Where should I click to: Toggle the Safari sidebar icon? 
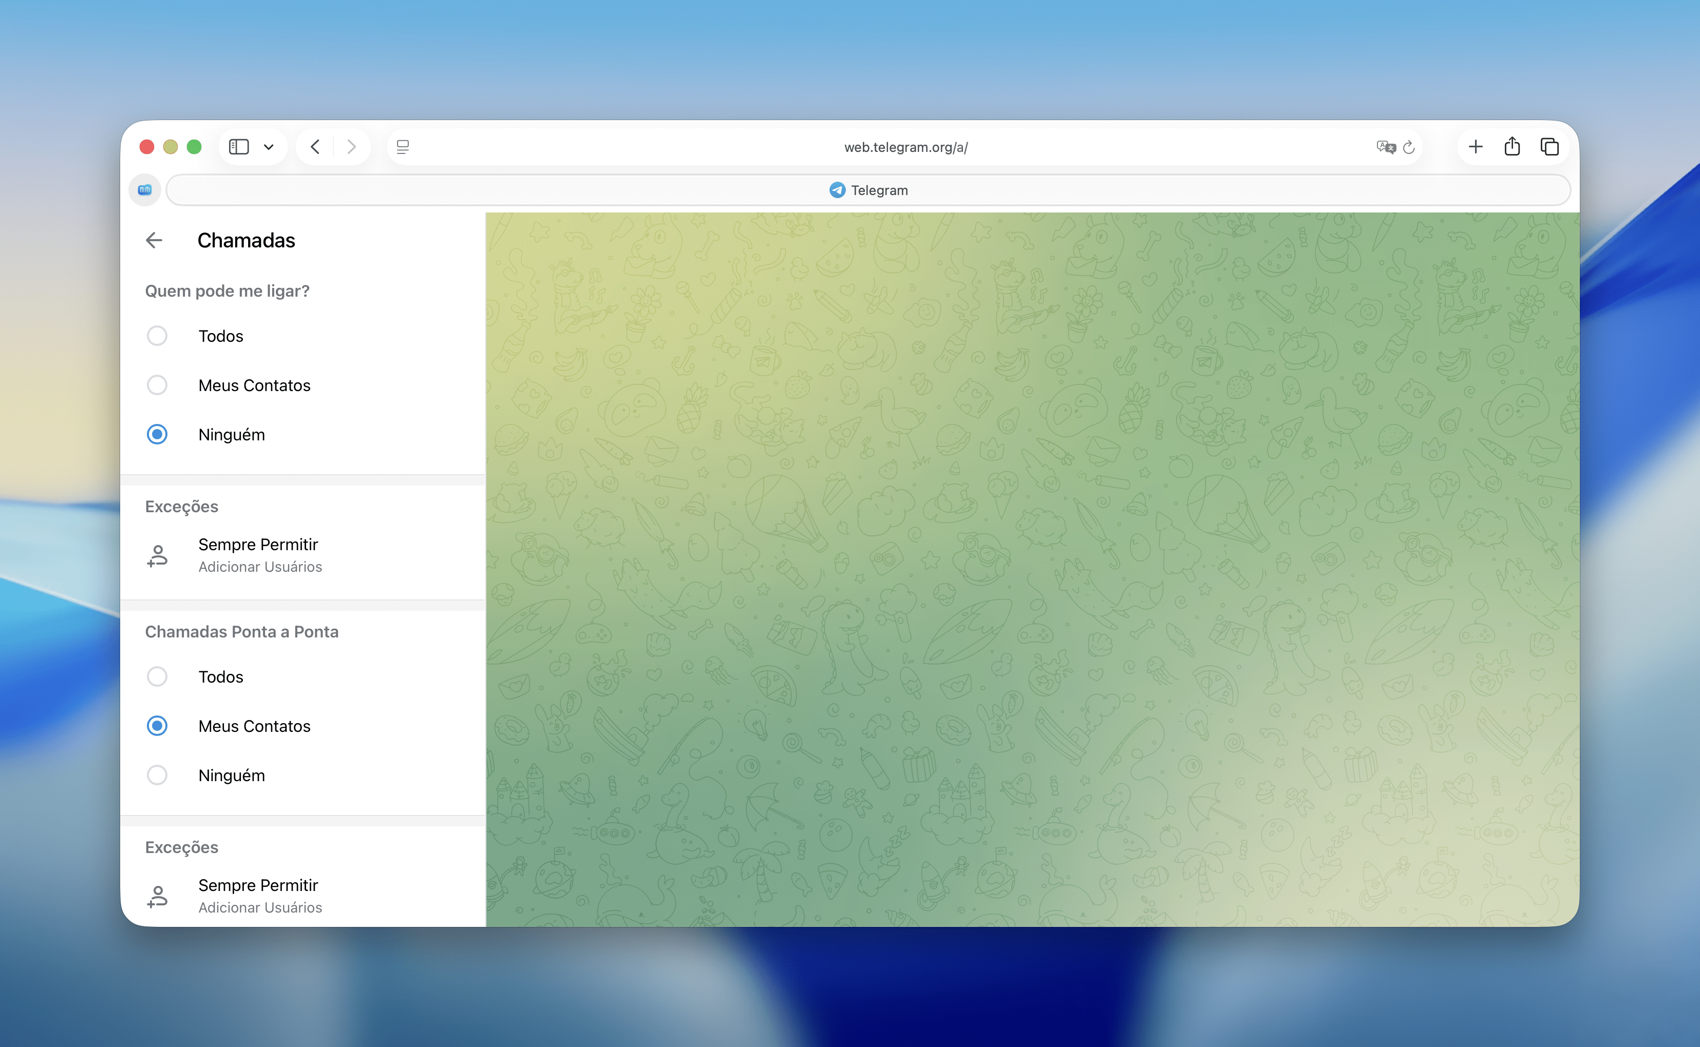pyautogui.click(x=239, y=147)
